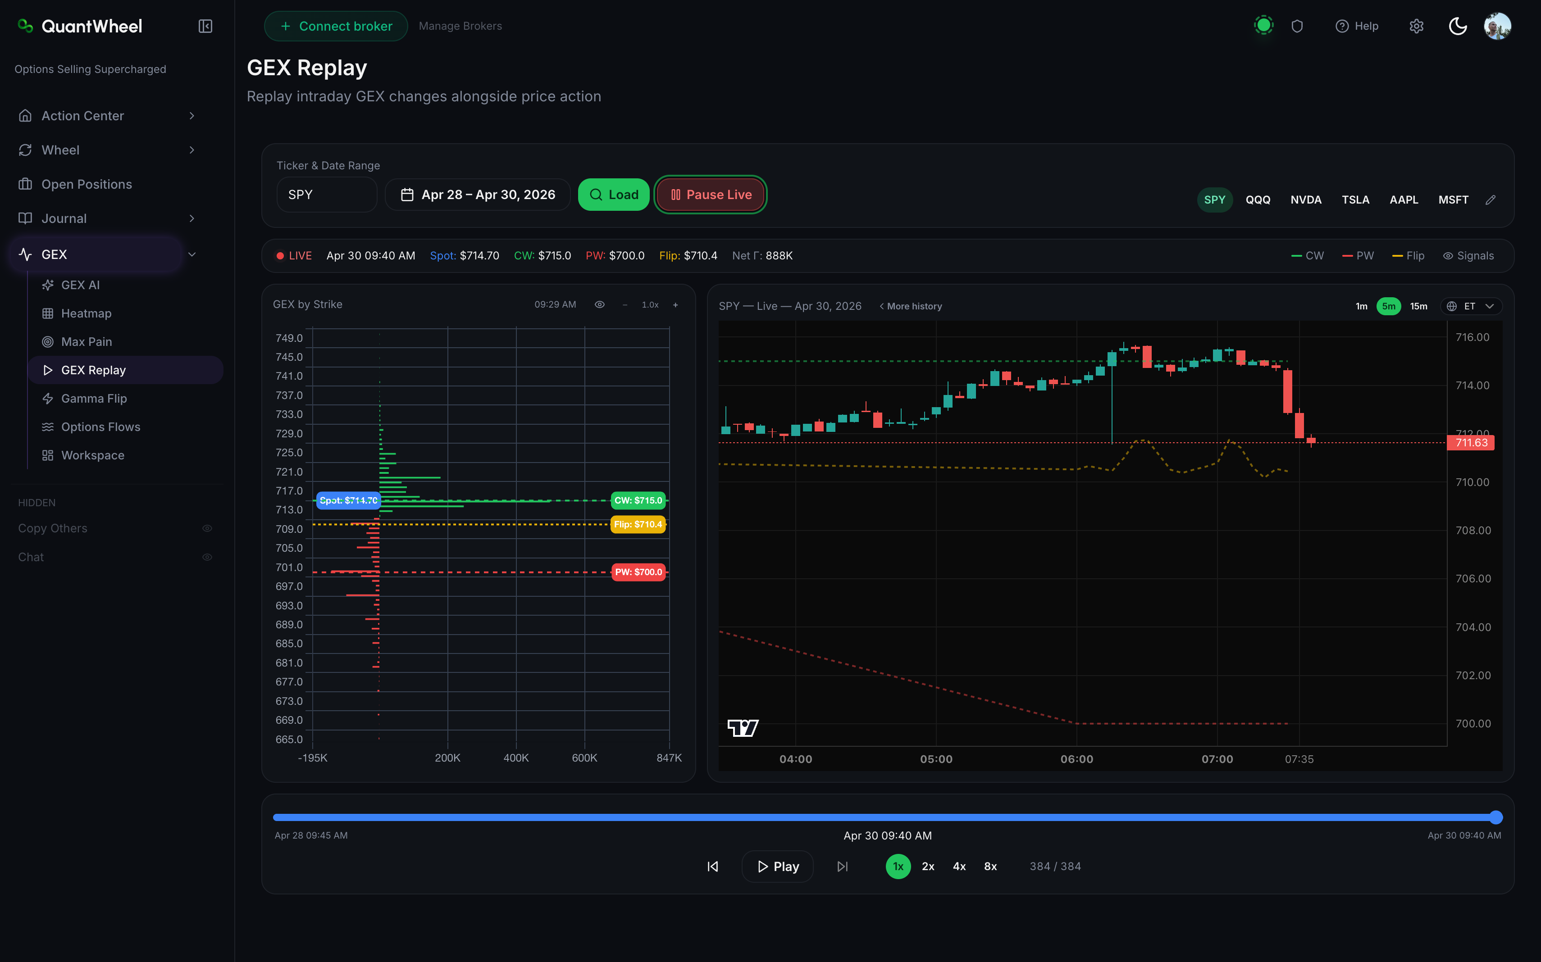Select QQQ ticker chip

1258,200
